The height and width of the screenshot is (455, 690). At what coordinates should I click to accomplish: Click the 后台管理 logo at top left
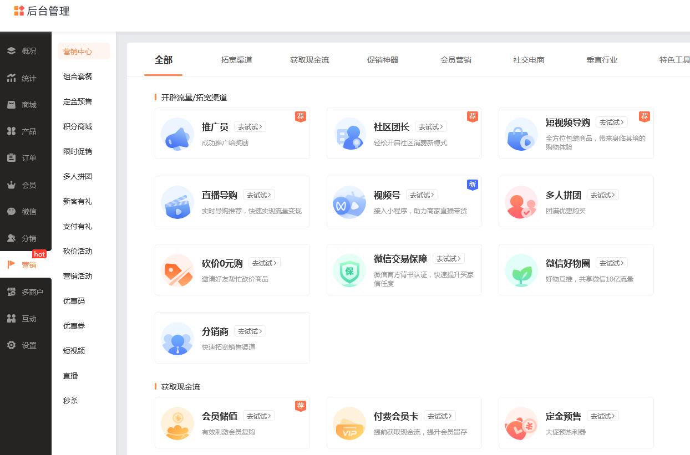click(42, 11)
